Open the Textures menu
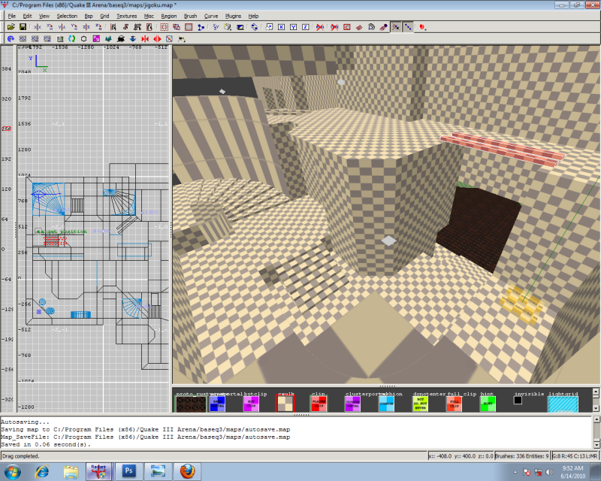Image resolution: width=601 pixels, height=481 pixels. click(x=127, y=16)
